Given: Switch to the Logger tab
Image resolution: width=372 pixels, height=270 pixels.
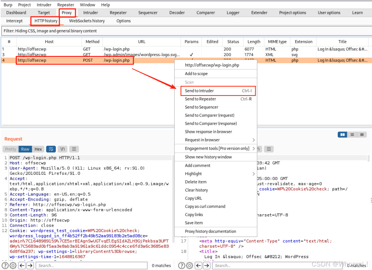Looking at the screenshot, I should pyautogui.click(x=233, y=13).
